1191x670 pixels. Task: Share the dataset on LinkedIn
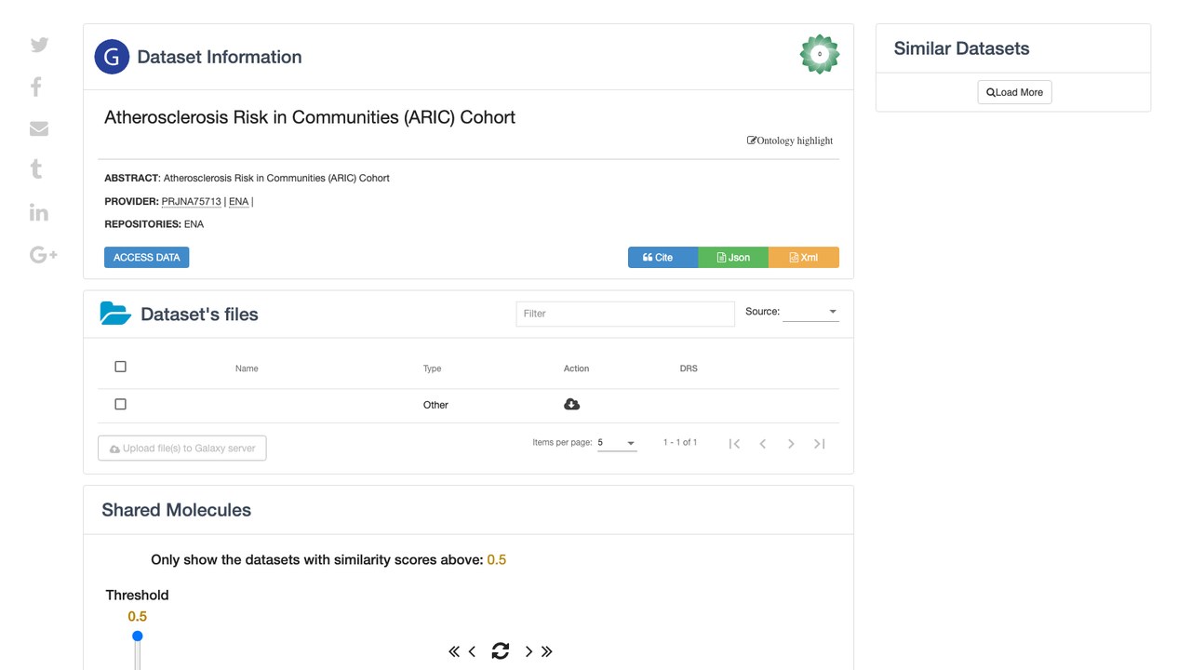(x=39, y=212)
